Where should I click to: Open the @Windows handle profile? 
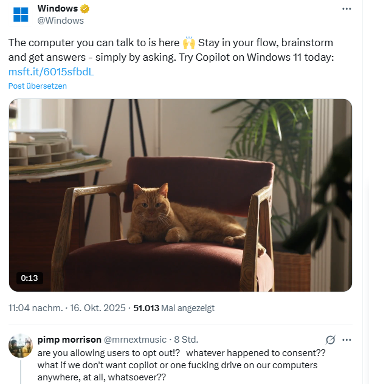(x=61, y=21)
